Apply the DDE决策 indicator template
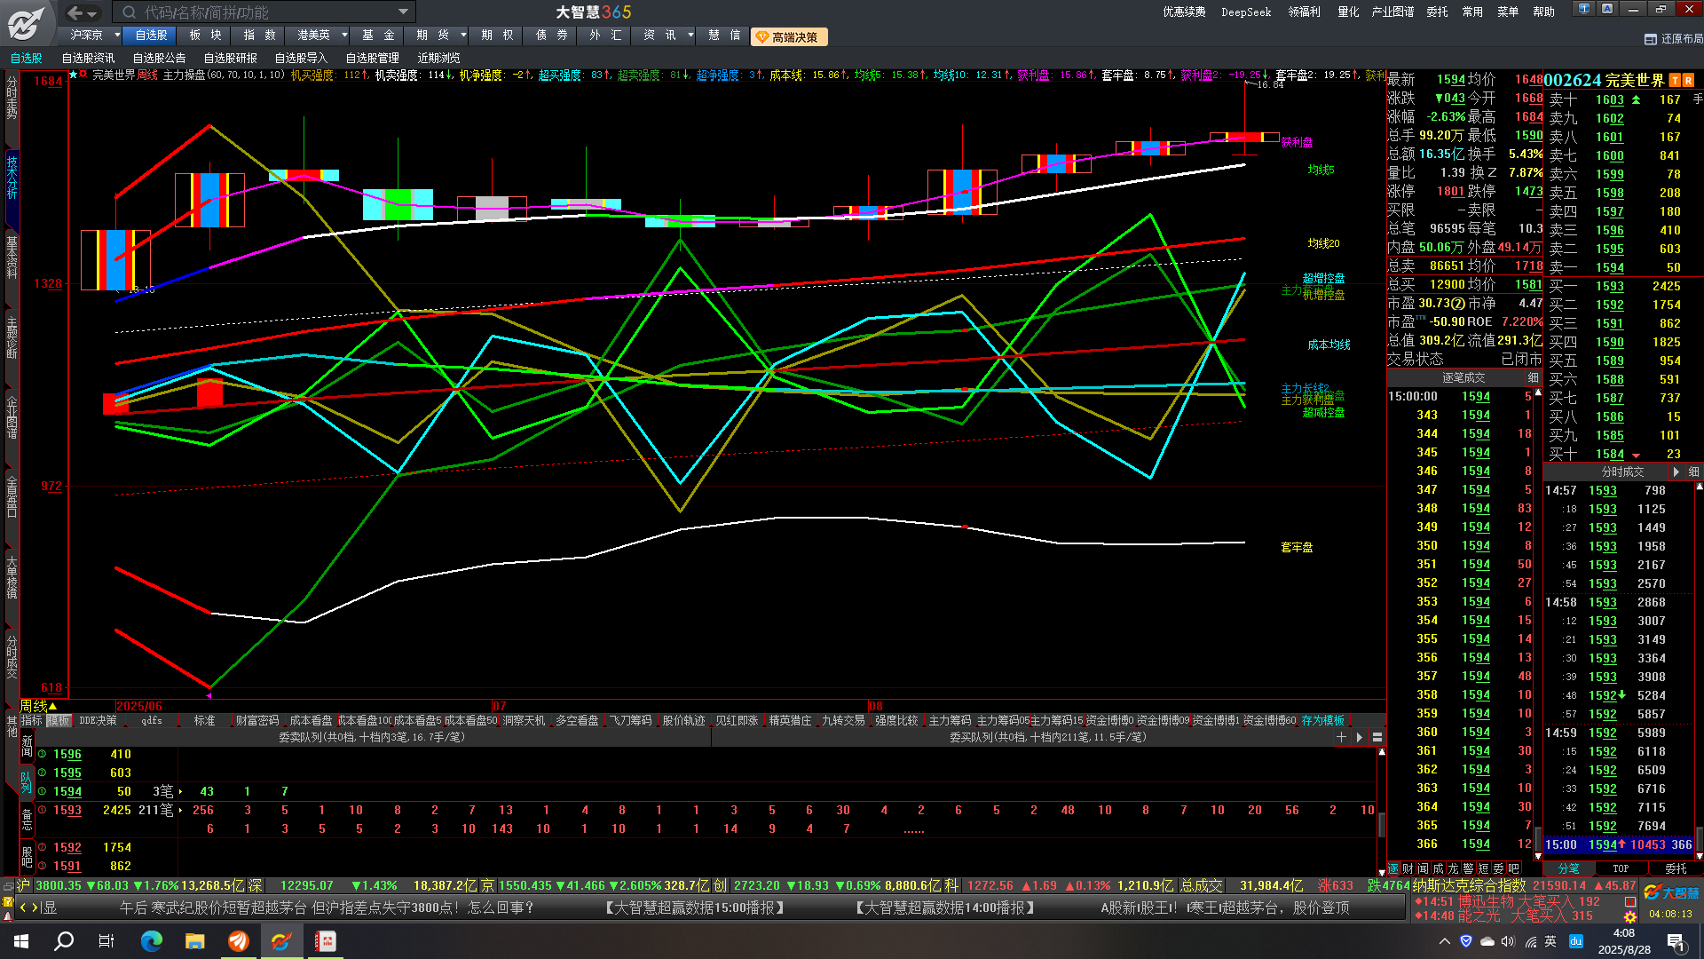This screenshot has width=1704, height=959. 98,720
